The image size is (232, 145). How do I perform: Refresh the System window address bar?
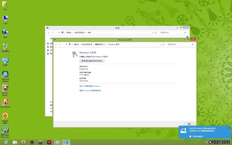(156, 33)
